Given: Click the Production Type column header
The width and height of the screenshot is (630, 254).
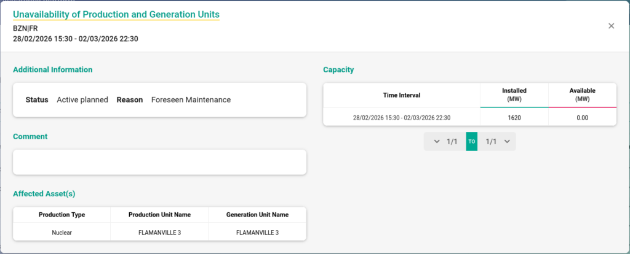Looking at the screenshot, I should pos(62,215).
